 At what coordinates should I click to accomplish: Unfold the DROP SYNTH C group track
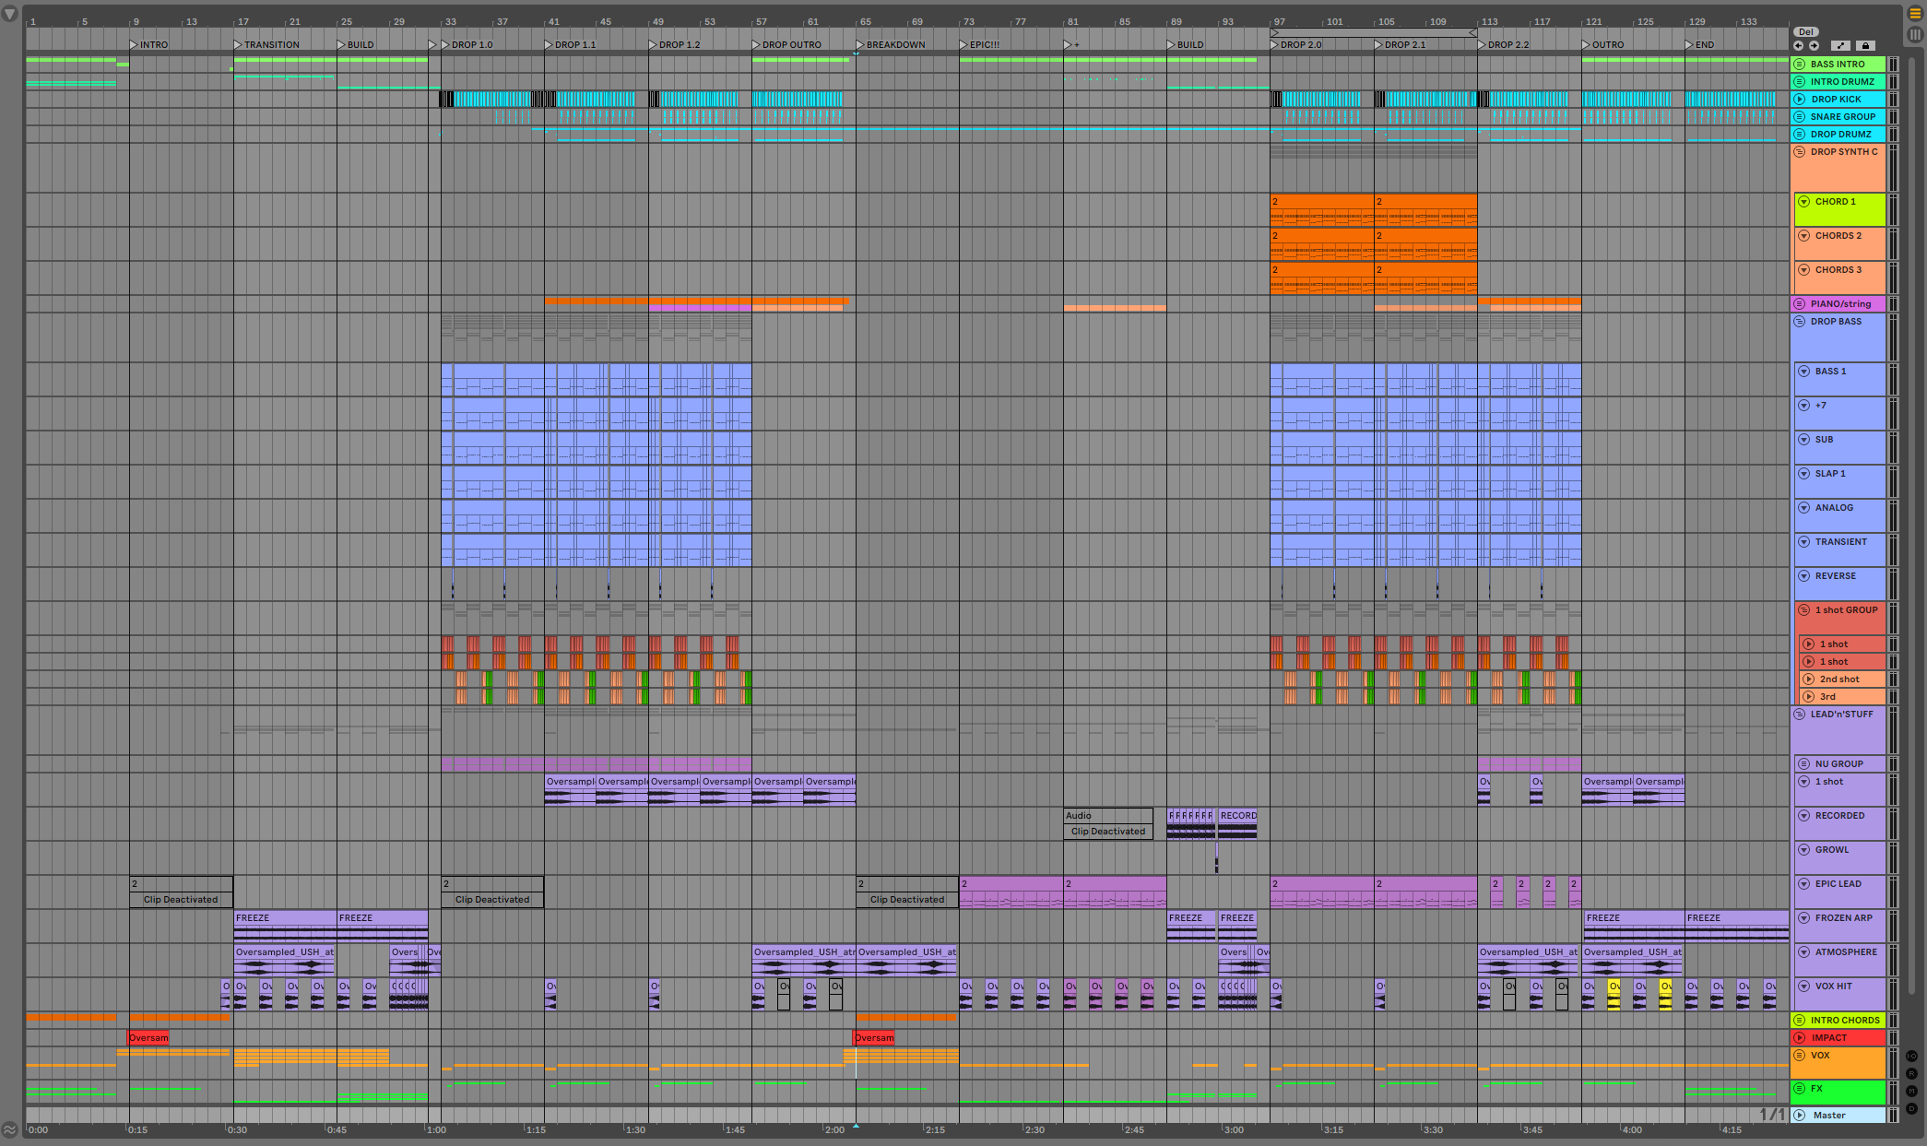click(x=1799, y=152)
